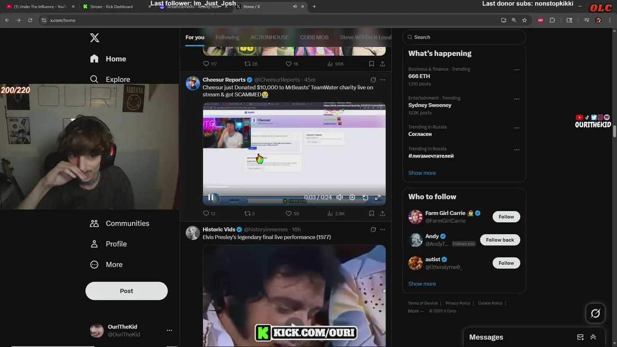Repost the top post with 26 reposts
This screenshot has height=347, width=617.
point(251,64)
